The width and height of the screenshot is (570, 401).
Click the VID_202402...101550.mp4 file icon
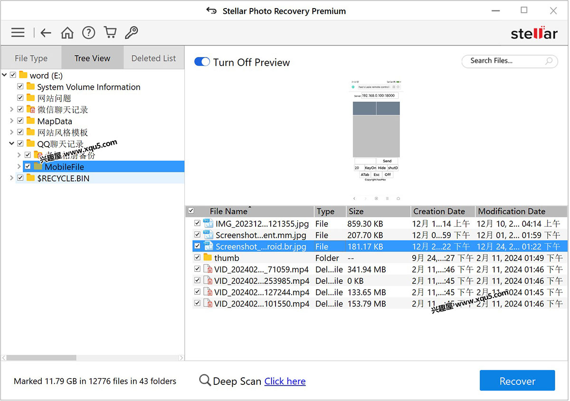(x=208, y=303)
